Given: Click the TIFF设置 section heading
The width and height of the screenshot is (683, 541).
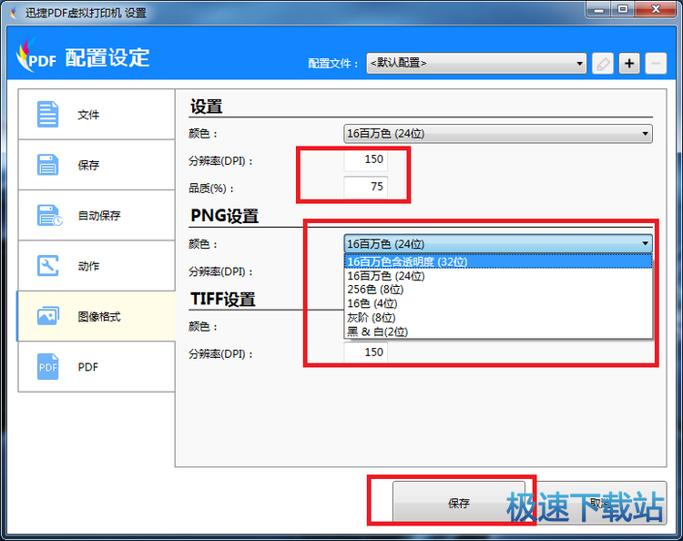Looking at the screenshot, I should pos(222,300).
